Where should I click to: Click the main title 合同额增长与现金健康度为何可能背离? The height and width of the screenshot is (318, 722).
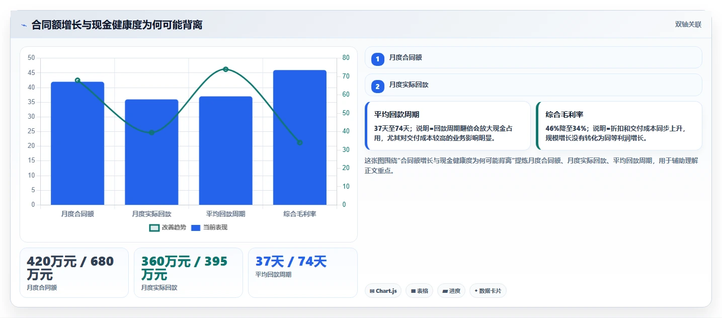click(x=117, y=25)
